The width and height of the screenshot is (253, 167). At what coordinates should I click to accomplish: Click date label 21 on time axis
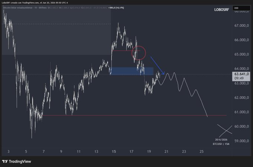[166, 151]
